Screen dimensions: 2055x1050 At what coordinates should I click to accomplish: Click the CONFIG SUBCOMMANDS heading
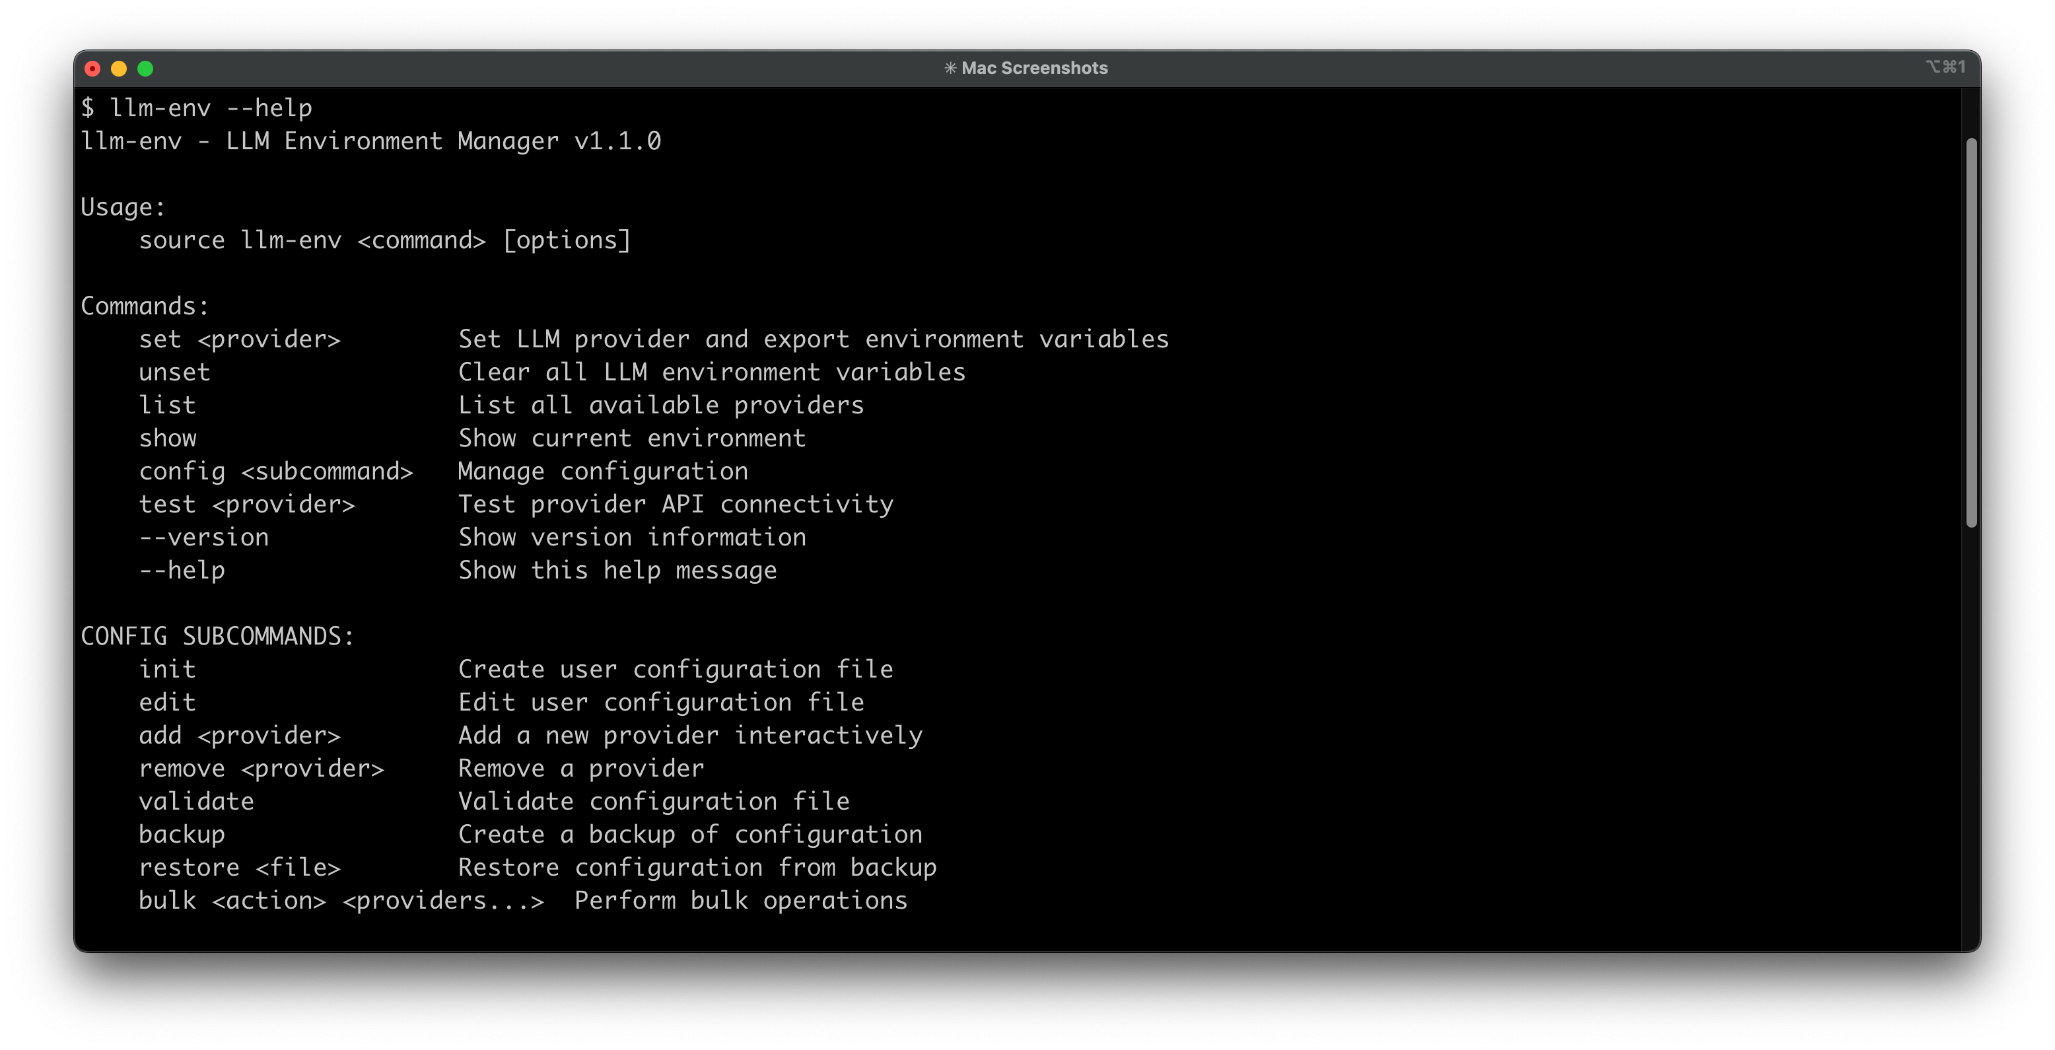tap(217, 636)
